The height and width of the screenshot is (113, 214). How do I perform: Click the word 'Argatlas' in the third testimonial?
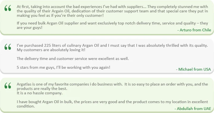click(x=25, y=84)
